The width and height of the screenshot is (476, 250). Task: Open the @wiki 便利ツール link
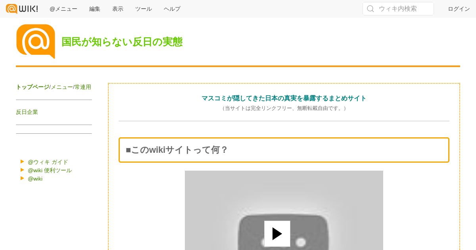(50, 170)
